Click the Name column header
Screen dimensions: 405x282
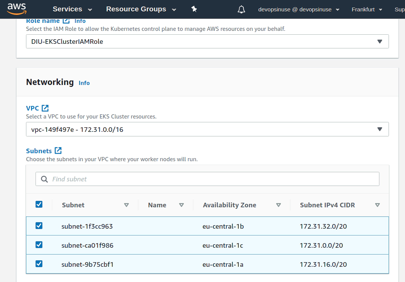[157, 205]
